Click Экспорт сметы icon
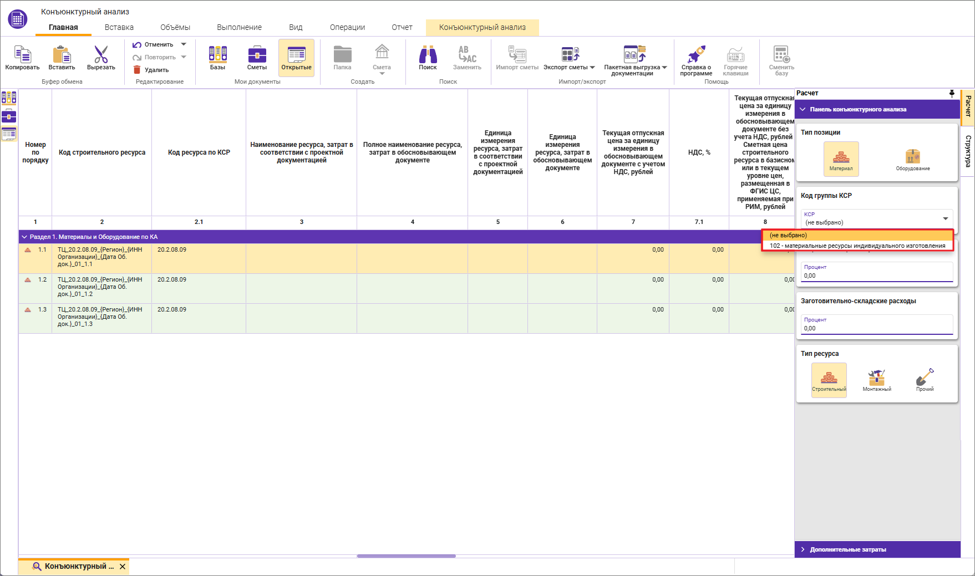The width and height of the screenshot is (975, 576). pos(570,54)
